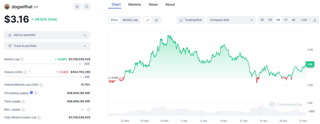Open the About tab
The width and height of the screenshot is (320, 124).
[170, 4]
